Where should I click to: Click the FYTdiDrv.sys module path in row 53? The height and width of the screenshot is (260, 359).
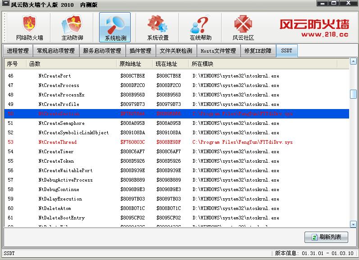[242, 142]
